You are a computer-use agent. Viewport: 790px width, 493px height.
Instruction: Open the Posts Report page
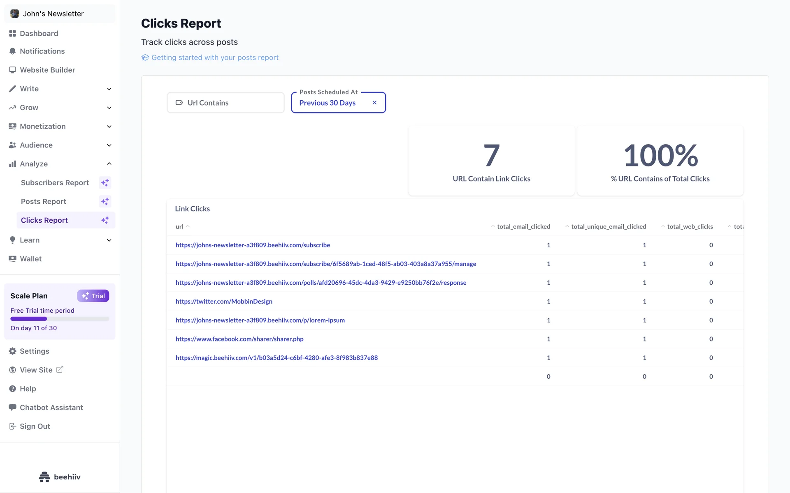pyautogui.click(x=44, y=201)
